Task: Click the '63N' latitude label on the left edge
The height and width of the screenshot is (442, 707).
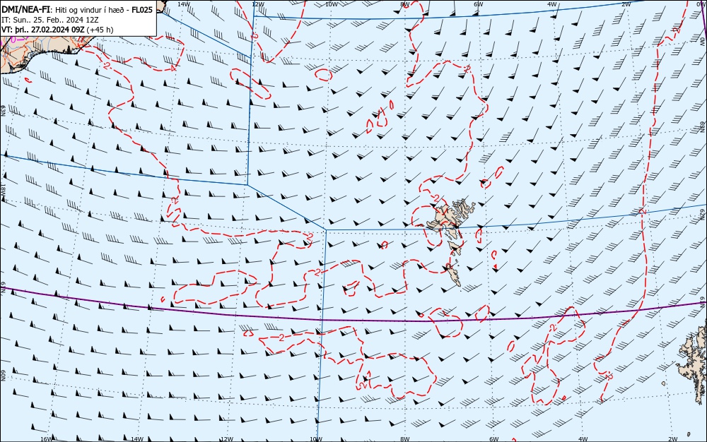Action: point(3,111)
